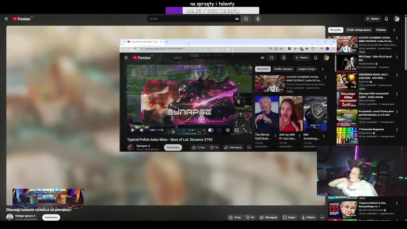Select Źródło: Synapse chip
The image size is (407, 229).
283,69
